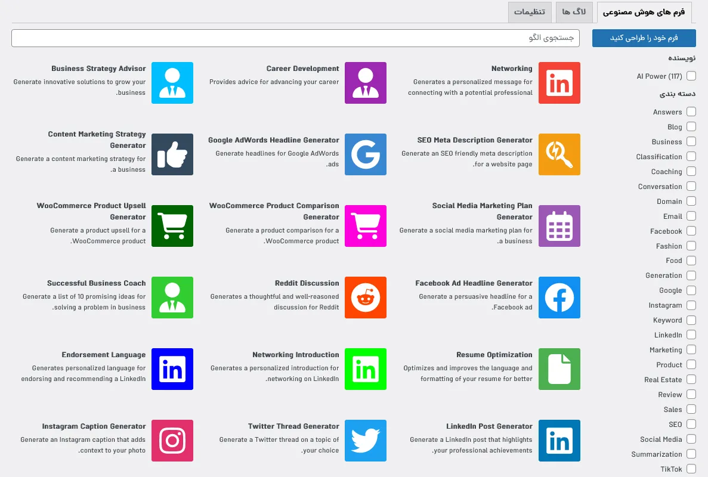The width and height of the screenshot is (708, 477).
Task: Click the green Networking Introduction LinkedIn icon
Action: coord(365,369)
